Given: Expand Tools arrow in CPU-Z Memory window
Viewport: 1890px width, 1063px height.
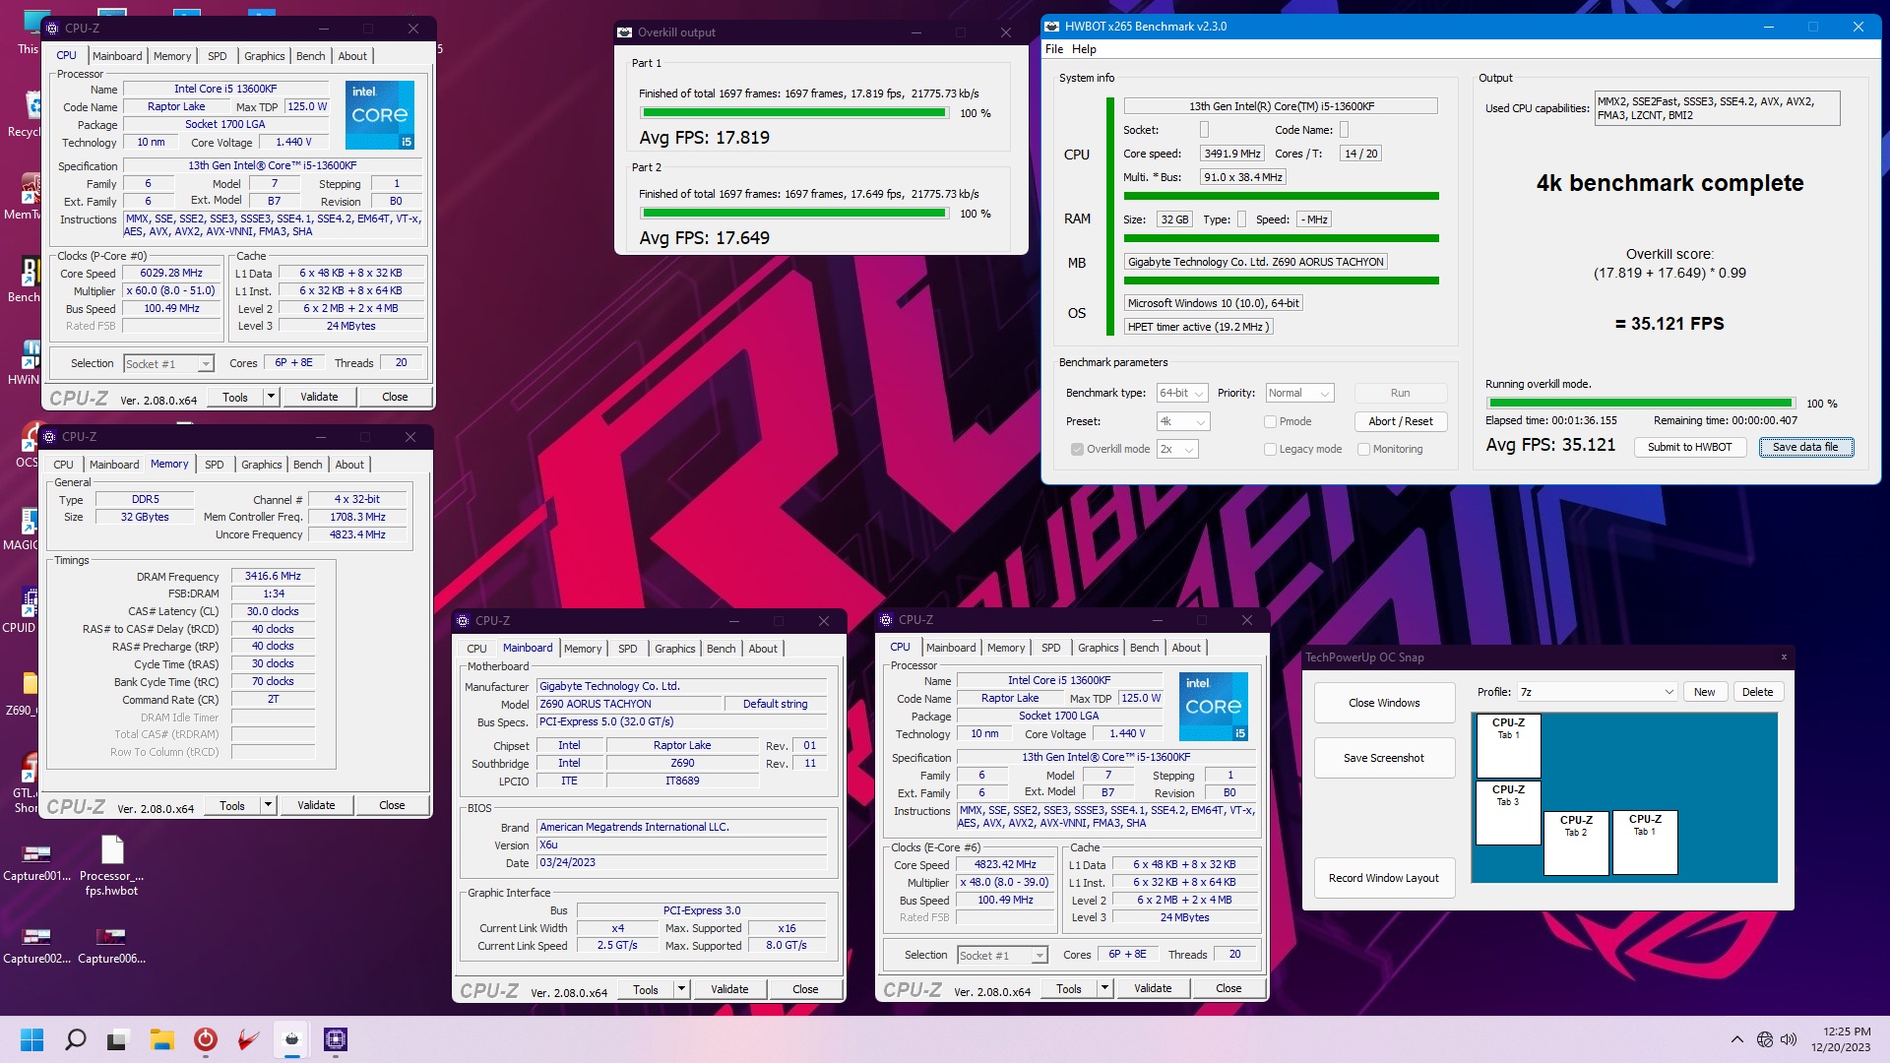Looking at the screenshot, I should [268, 805].
